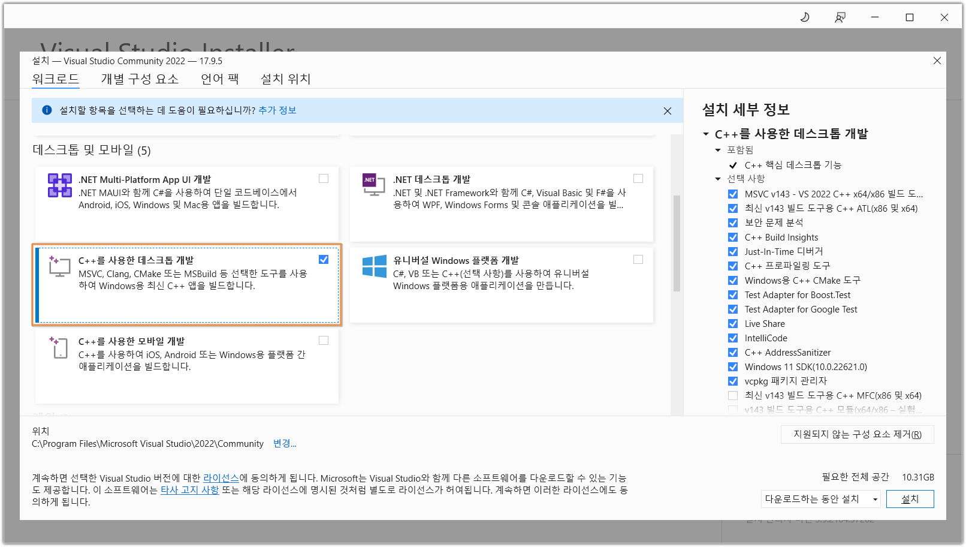
Task: Check the .NET desktop development workload
Action: (638, 179)
